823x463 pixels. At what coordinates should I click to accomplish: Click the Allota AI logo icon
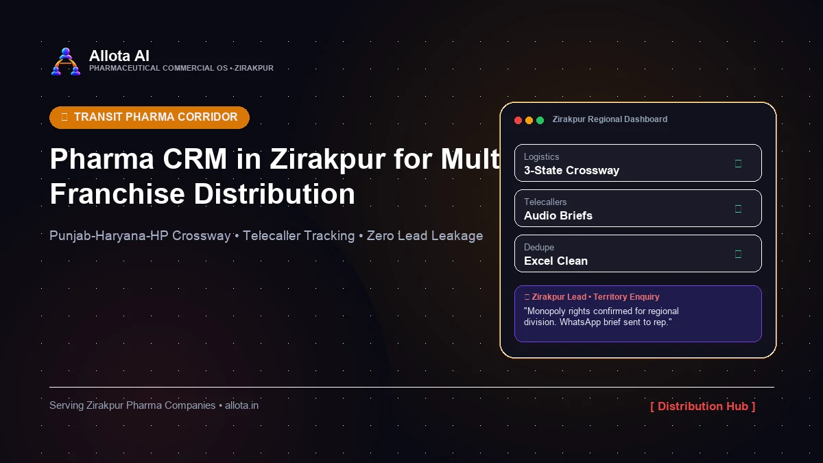pyautogui.click(x=66, y=61)
